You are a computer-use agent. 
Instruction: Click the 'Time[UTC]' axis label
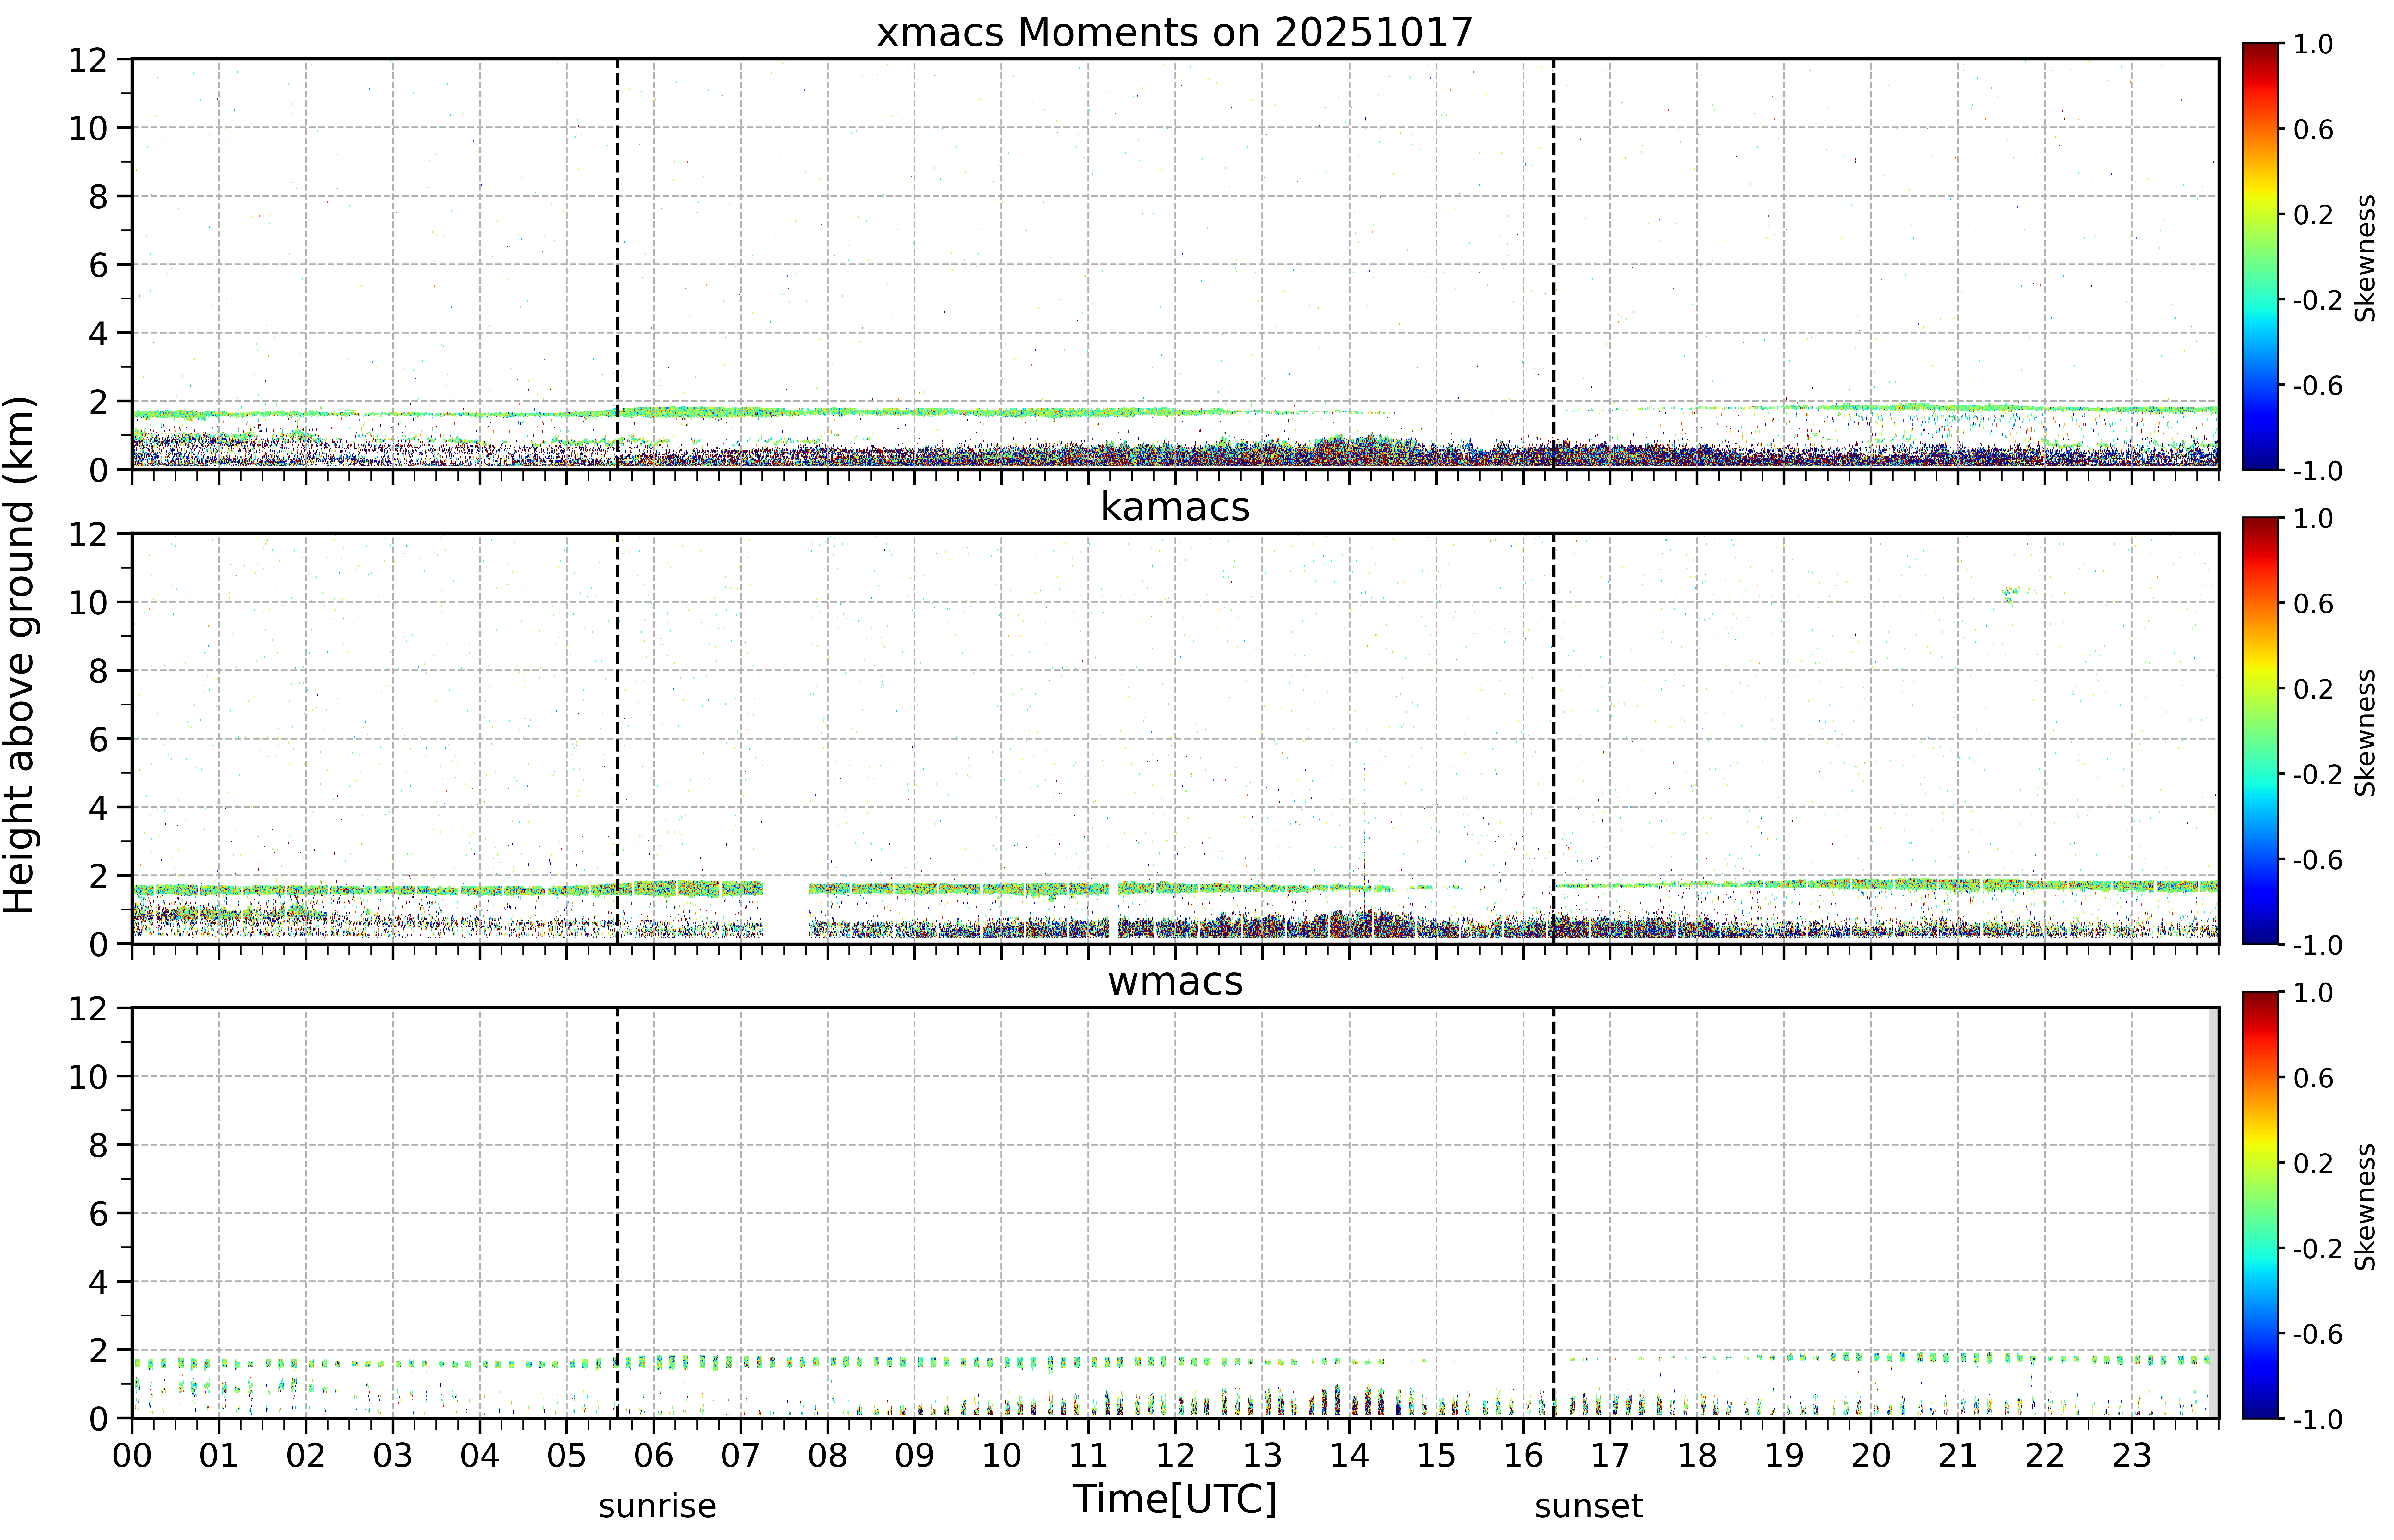pos(1175,1499)
